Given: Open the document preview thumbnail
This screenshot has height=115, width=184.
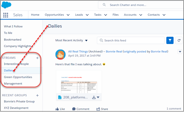Looking at the screenshot, I should pos(79,82).
